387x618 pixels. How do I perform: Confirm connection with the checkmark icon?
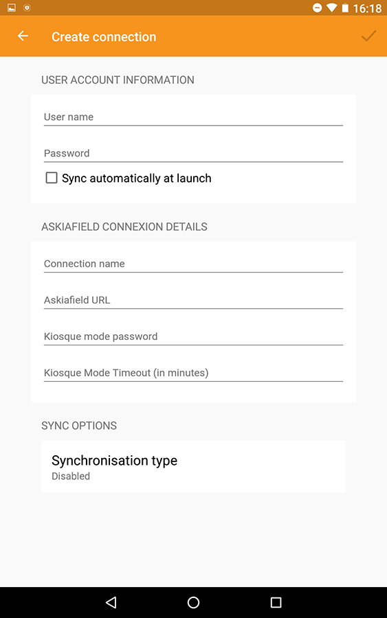click(x=369, y=36)
